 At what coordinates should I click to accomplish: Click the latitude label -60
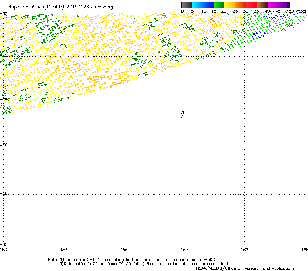pos(4,244)
